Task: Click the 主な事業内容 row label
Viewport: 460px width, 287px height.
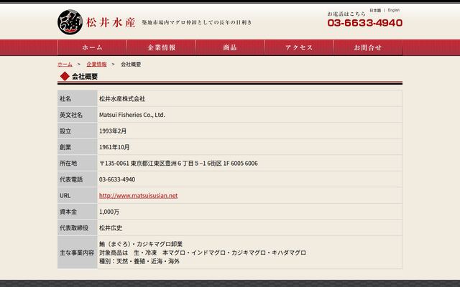Action: (x=77, y=253)
